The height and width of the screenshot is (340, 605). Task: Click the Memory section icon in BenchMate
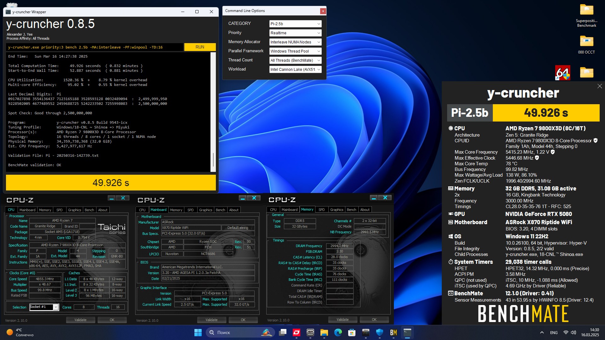[451, 188]
